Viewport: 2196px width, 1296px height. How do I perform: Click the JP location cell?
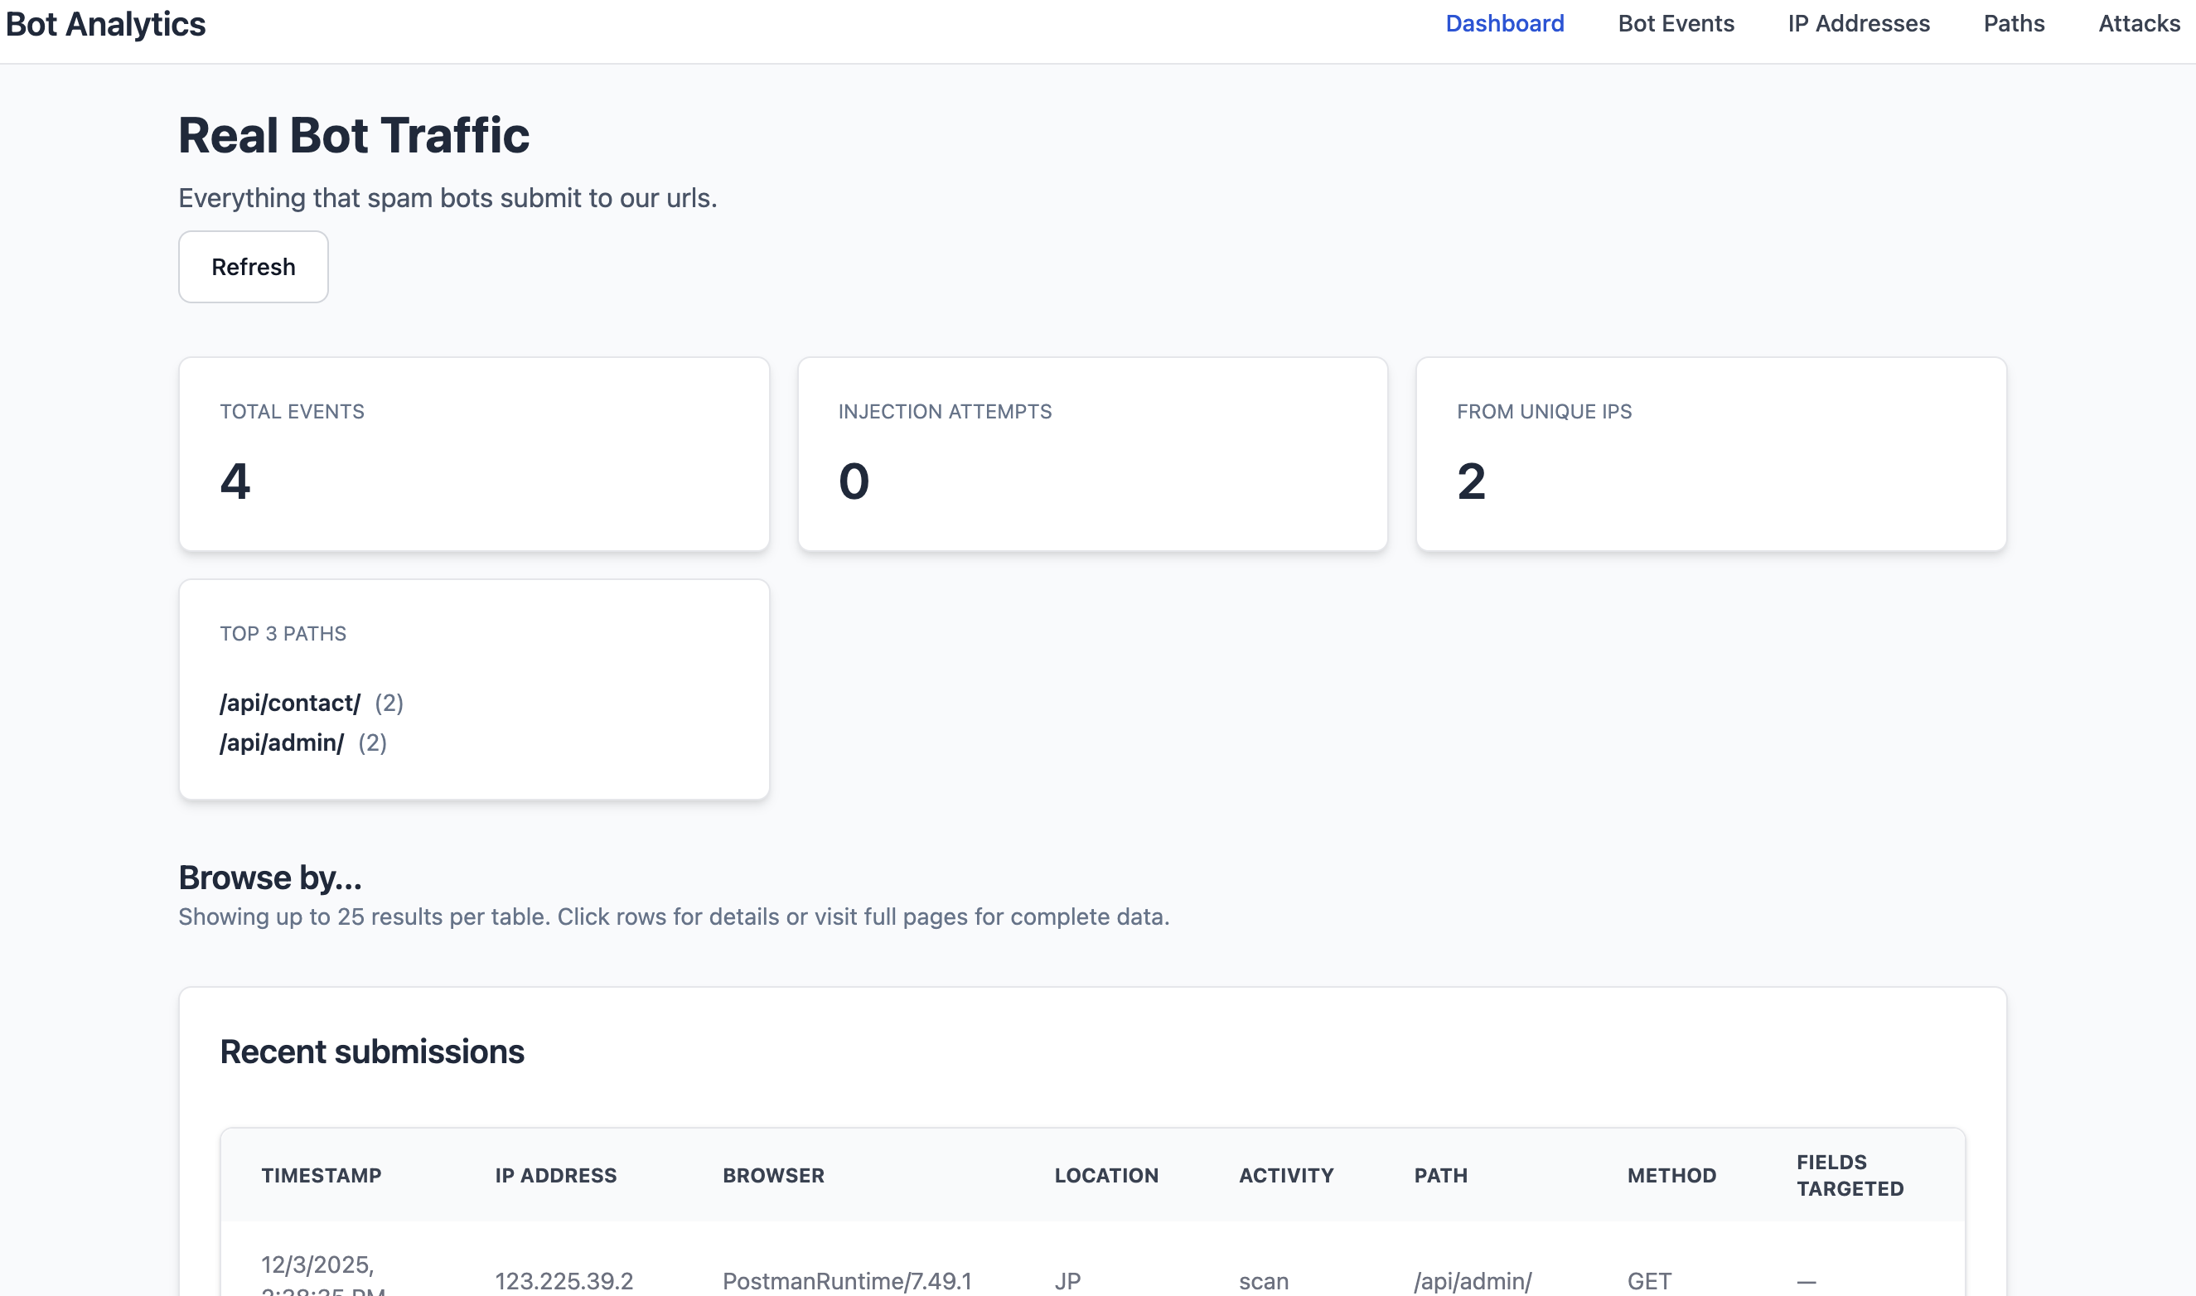(x=1067, y=1280)
